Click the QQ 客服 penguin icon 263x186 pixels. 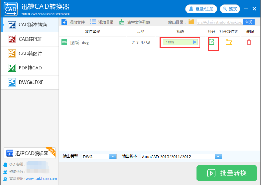5,164
